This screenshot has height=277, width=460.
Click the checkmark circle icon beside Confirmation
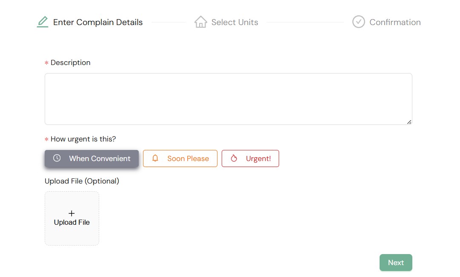pyautogui.click(x=358, y=22)
